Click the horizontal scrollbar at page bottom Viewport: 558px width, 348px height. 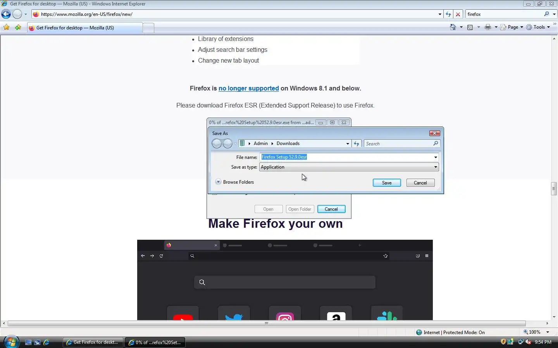(x=266, y=323)
